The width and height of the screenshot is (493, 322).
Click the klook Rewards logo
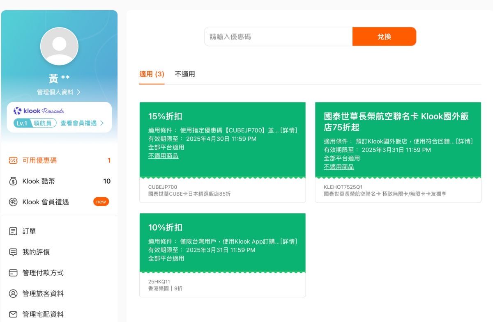tap(39, 111)
